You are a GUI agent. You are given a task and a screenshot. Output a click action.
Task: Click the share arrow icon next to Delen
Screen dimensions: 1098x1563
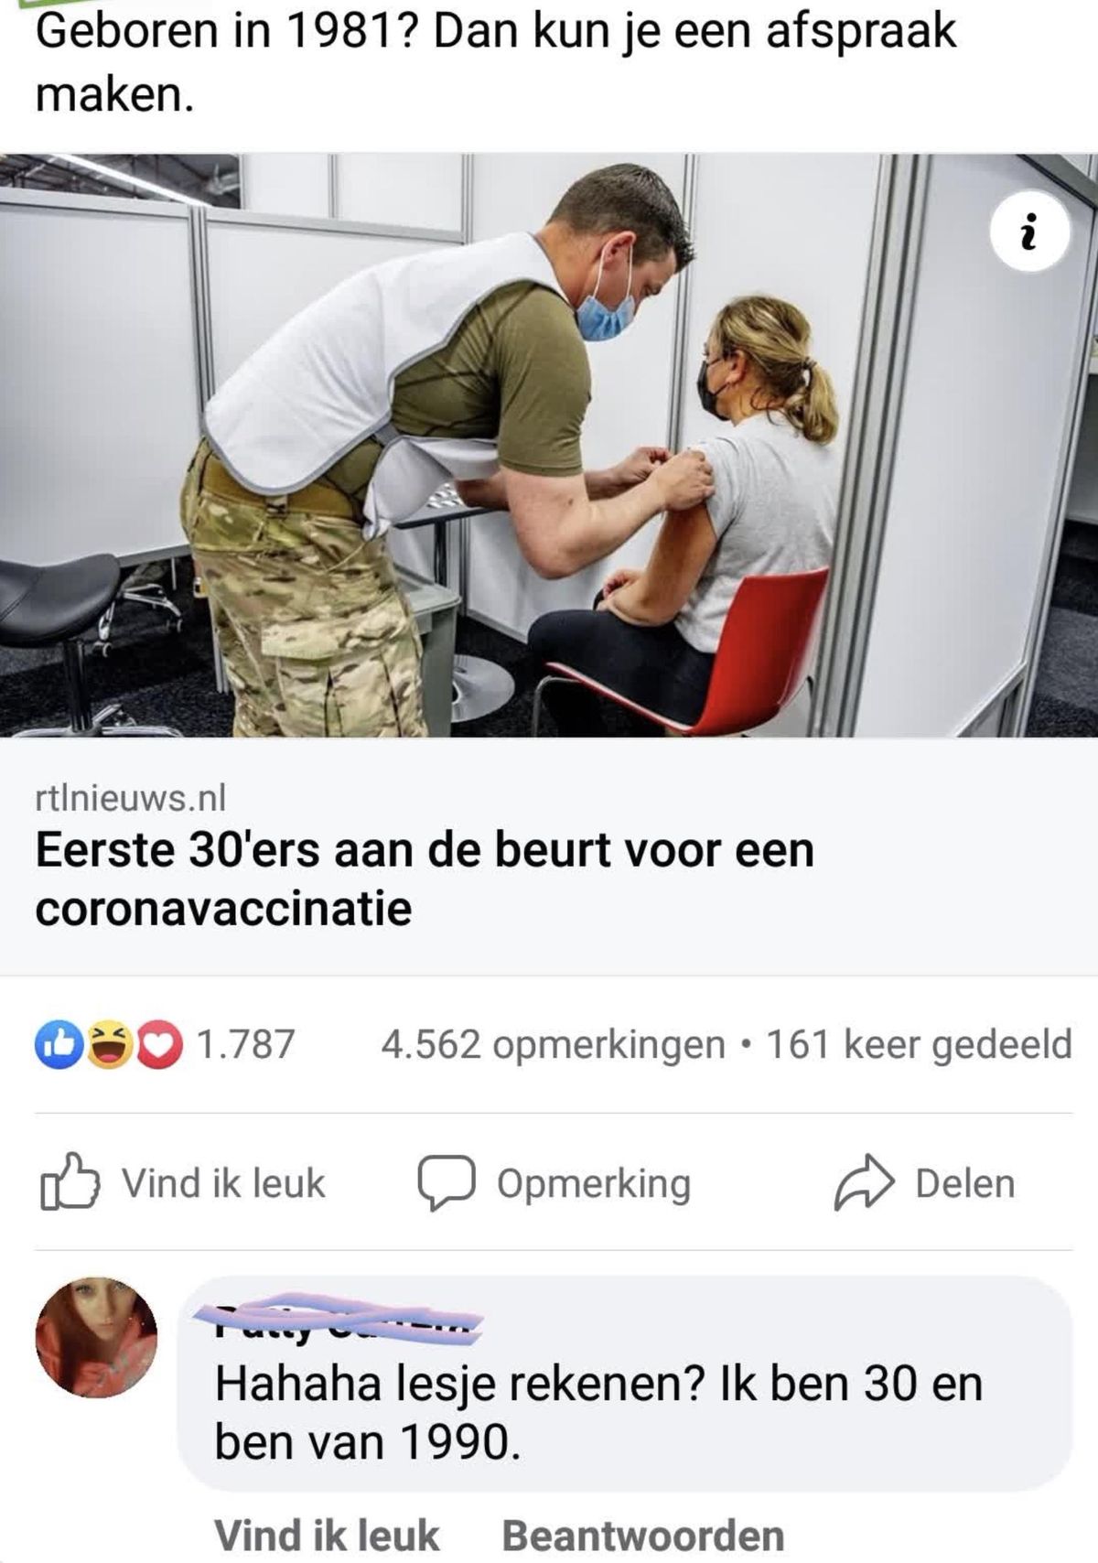point(863,1184)
